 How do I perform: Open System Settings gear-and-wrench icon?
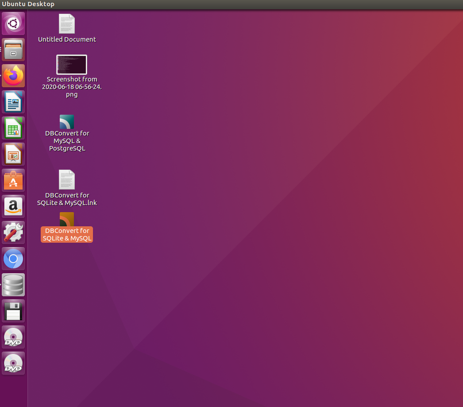(13, 233)
